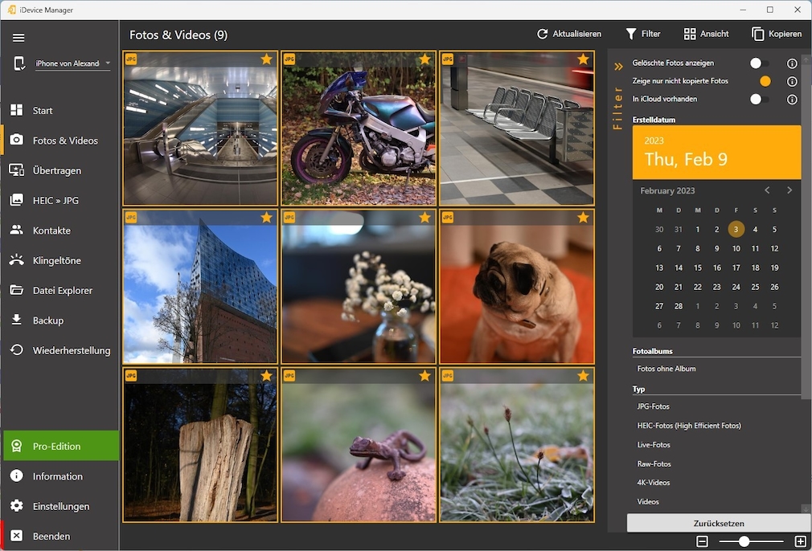Click the Aktualisieren refresh icon
Screen dimensions: 812x551
pyautogui.click(x=542, y=34)
